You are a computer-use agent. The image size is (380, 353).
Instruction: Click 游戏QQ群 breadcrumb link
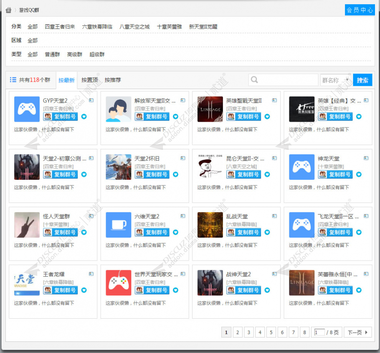click(x=29, y=10)
